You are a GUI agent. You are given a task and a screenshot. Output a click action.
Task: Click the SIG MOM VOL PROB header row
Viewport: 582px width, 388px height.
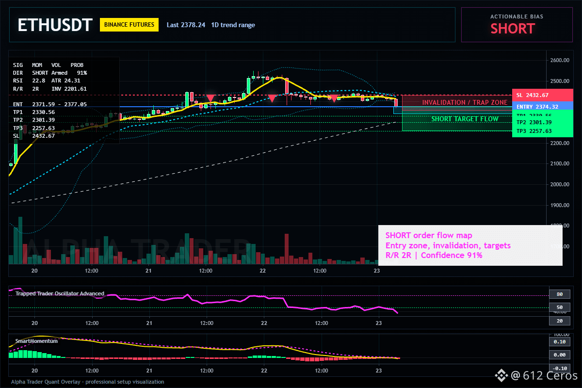48,65
